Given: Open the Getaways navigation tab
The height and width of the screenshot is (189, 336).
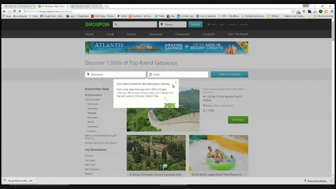Looking at the screenshot, I should [x=156, y=34].
